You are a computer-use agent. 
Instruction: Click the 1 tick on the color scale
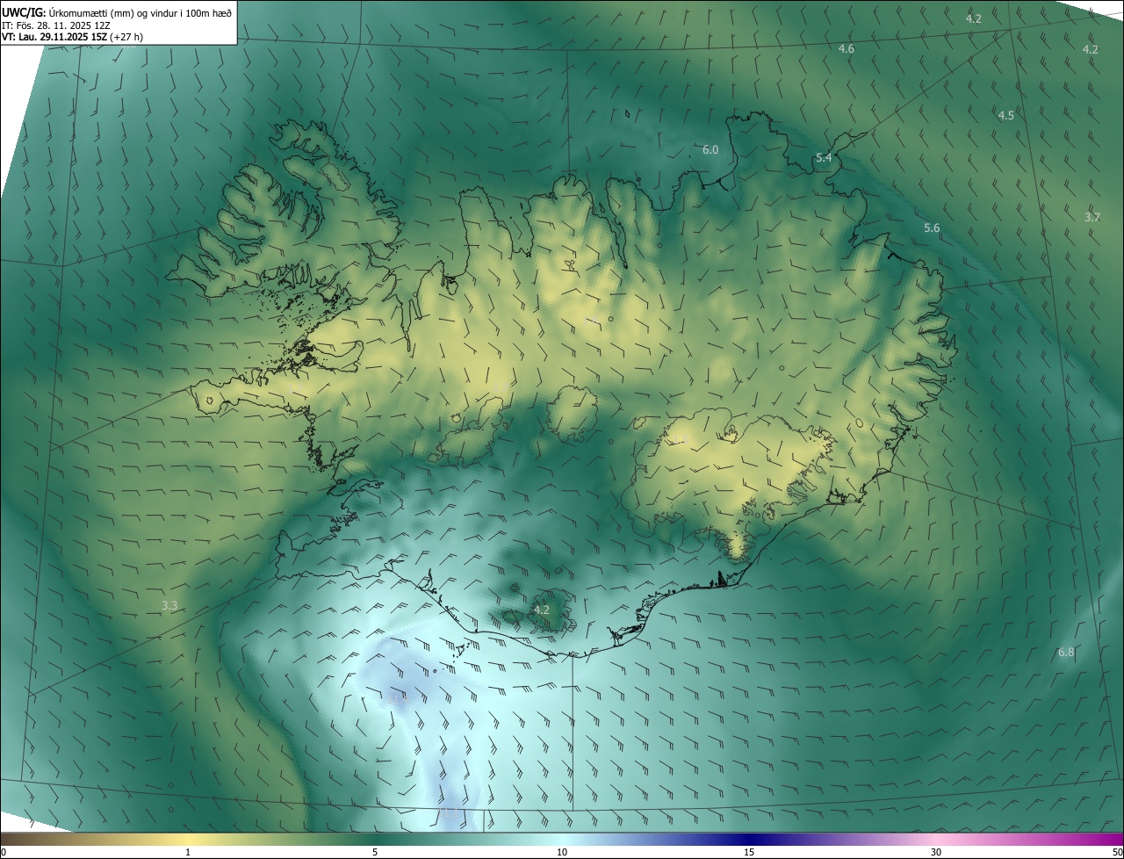tap(188, 852)
